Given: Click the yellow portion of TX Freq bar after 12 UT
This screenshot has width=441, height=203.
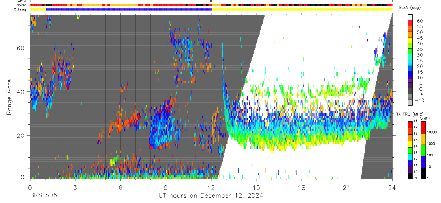Looking at the screenshot, I should click(302, 9).
